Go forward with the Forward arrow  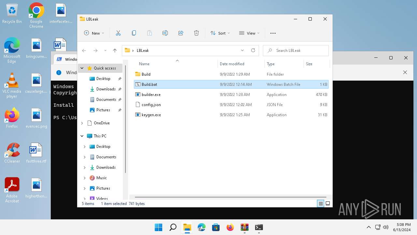coord(95,51)
